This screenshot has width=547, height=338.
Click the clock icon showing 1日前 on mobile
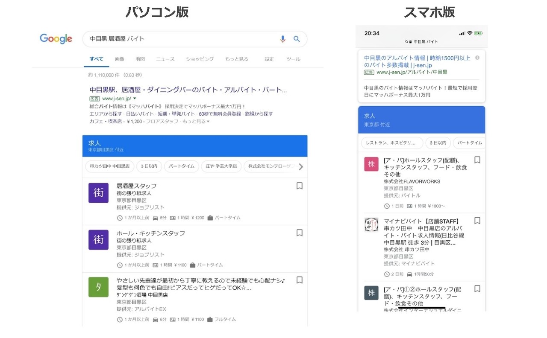pos(387,206)
